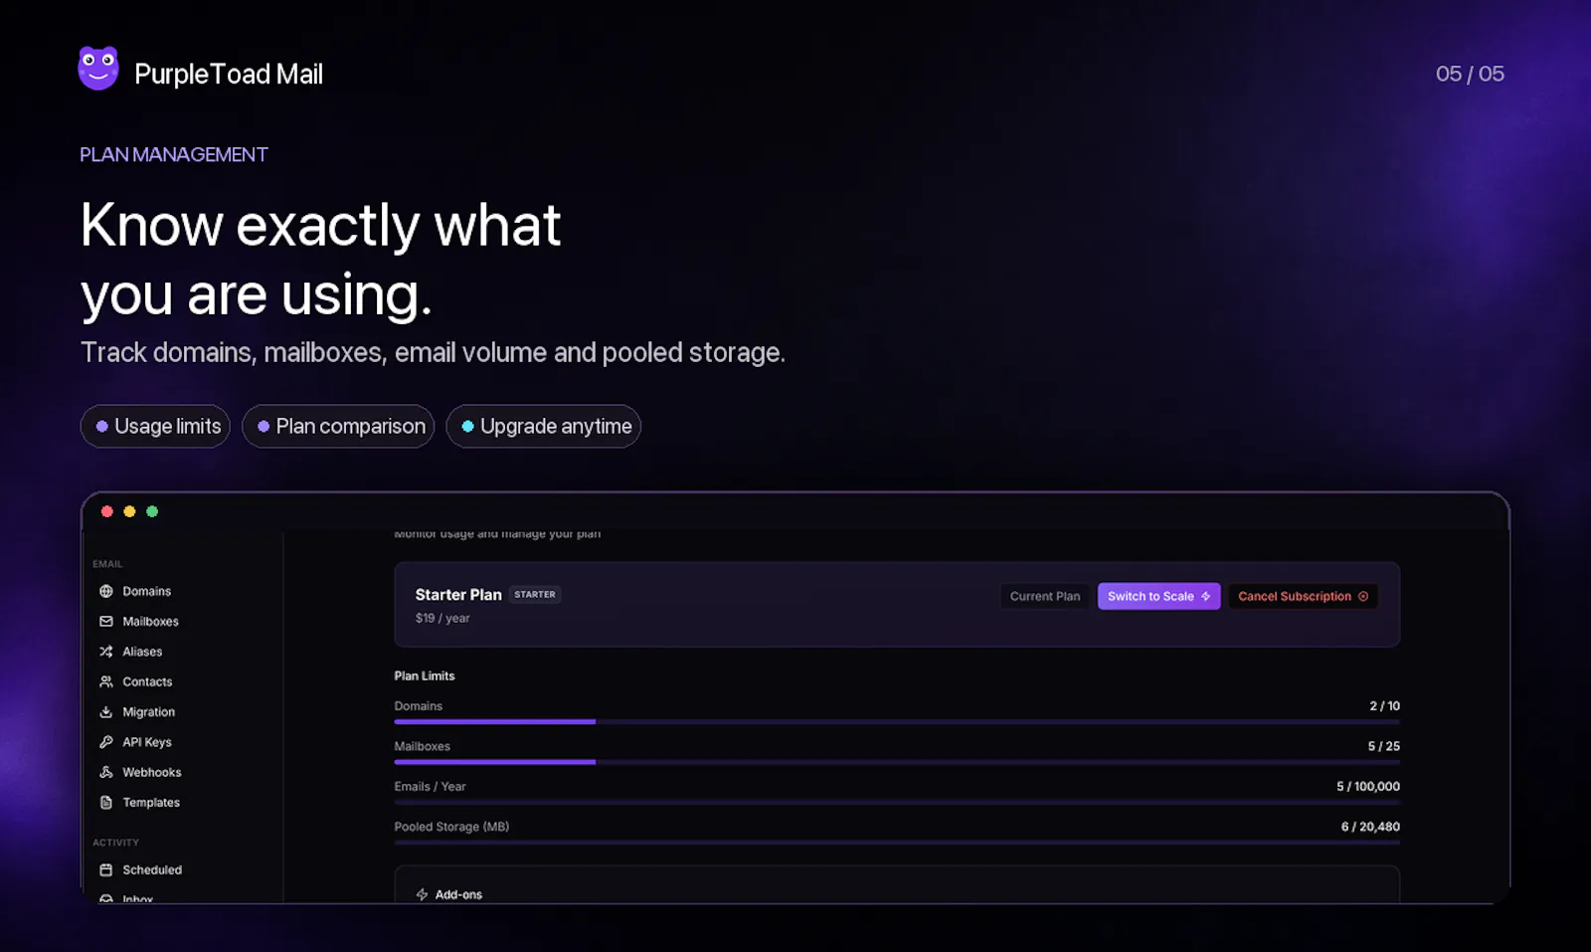The image size is (1591, 952).
Task: Click the Scheduled calendar icon
Action: [106, 869]
